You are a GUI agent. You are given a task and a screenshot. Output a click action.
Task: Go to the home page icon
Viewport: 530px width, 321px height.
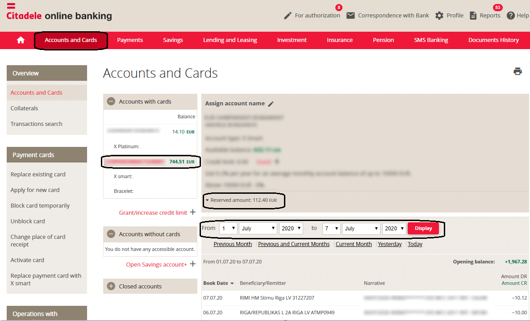tap(21, 40)
